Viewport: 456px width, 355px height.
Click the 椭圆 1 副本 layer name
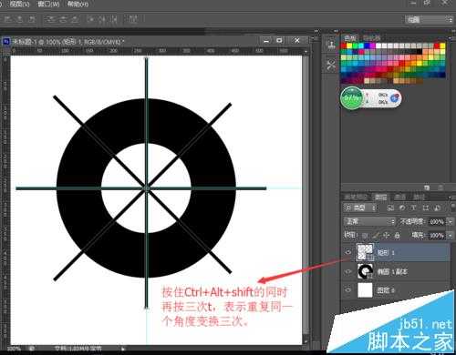click(392, 271)
